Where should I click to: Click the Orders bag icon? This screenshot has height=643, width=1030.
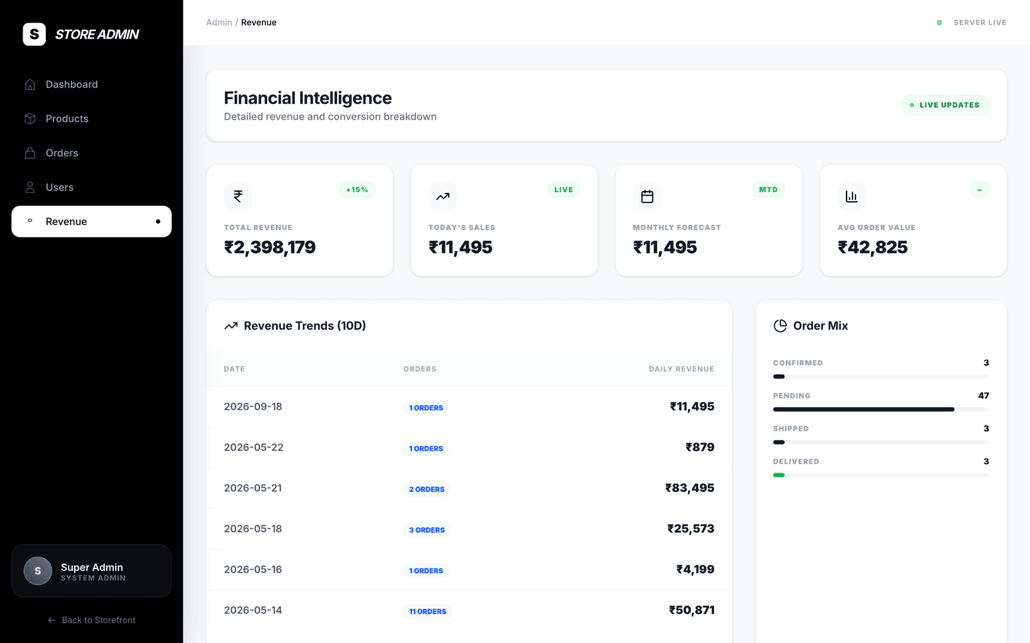(x=30, y=153)
